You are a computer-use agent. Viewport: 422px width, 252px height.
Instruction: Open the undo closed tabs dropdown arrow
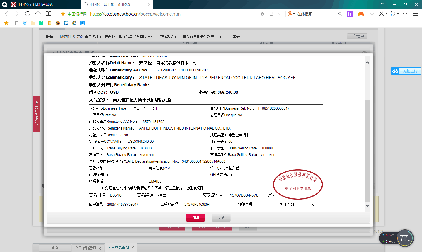[x=398, y=14]
